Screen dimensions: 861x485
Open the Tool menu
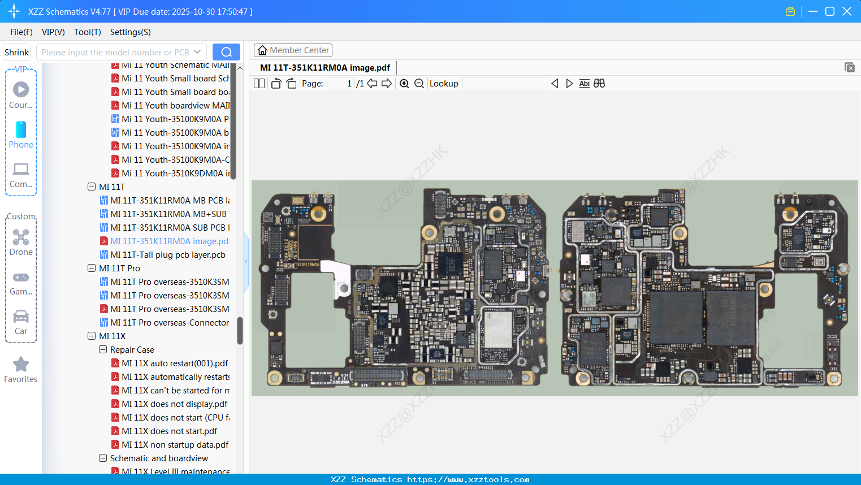tap(87, 32)
